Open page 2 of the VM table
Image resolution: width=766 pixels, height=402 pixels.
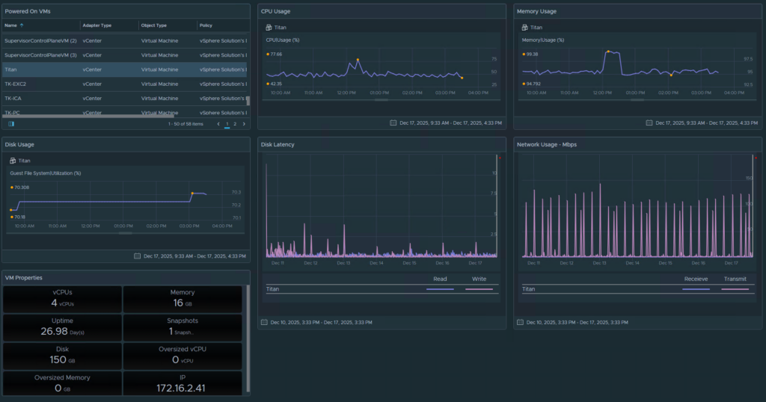tap(235, 123)
